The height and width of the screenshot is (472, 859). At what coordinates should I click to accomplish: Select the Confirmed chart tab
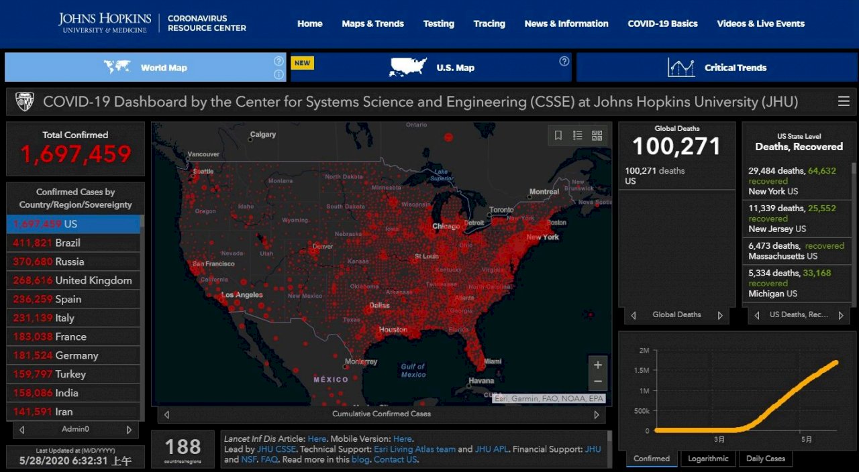click(x=652, y=459)
